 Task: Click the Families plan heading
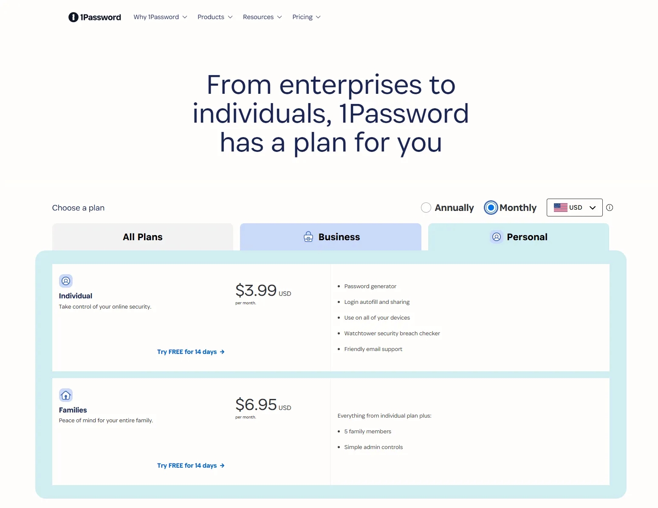[73, 410]
